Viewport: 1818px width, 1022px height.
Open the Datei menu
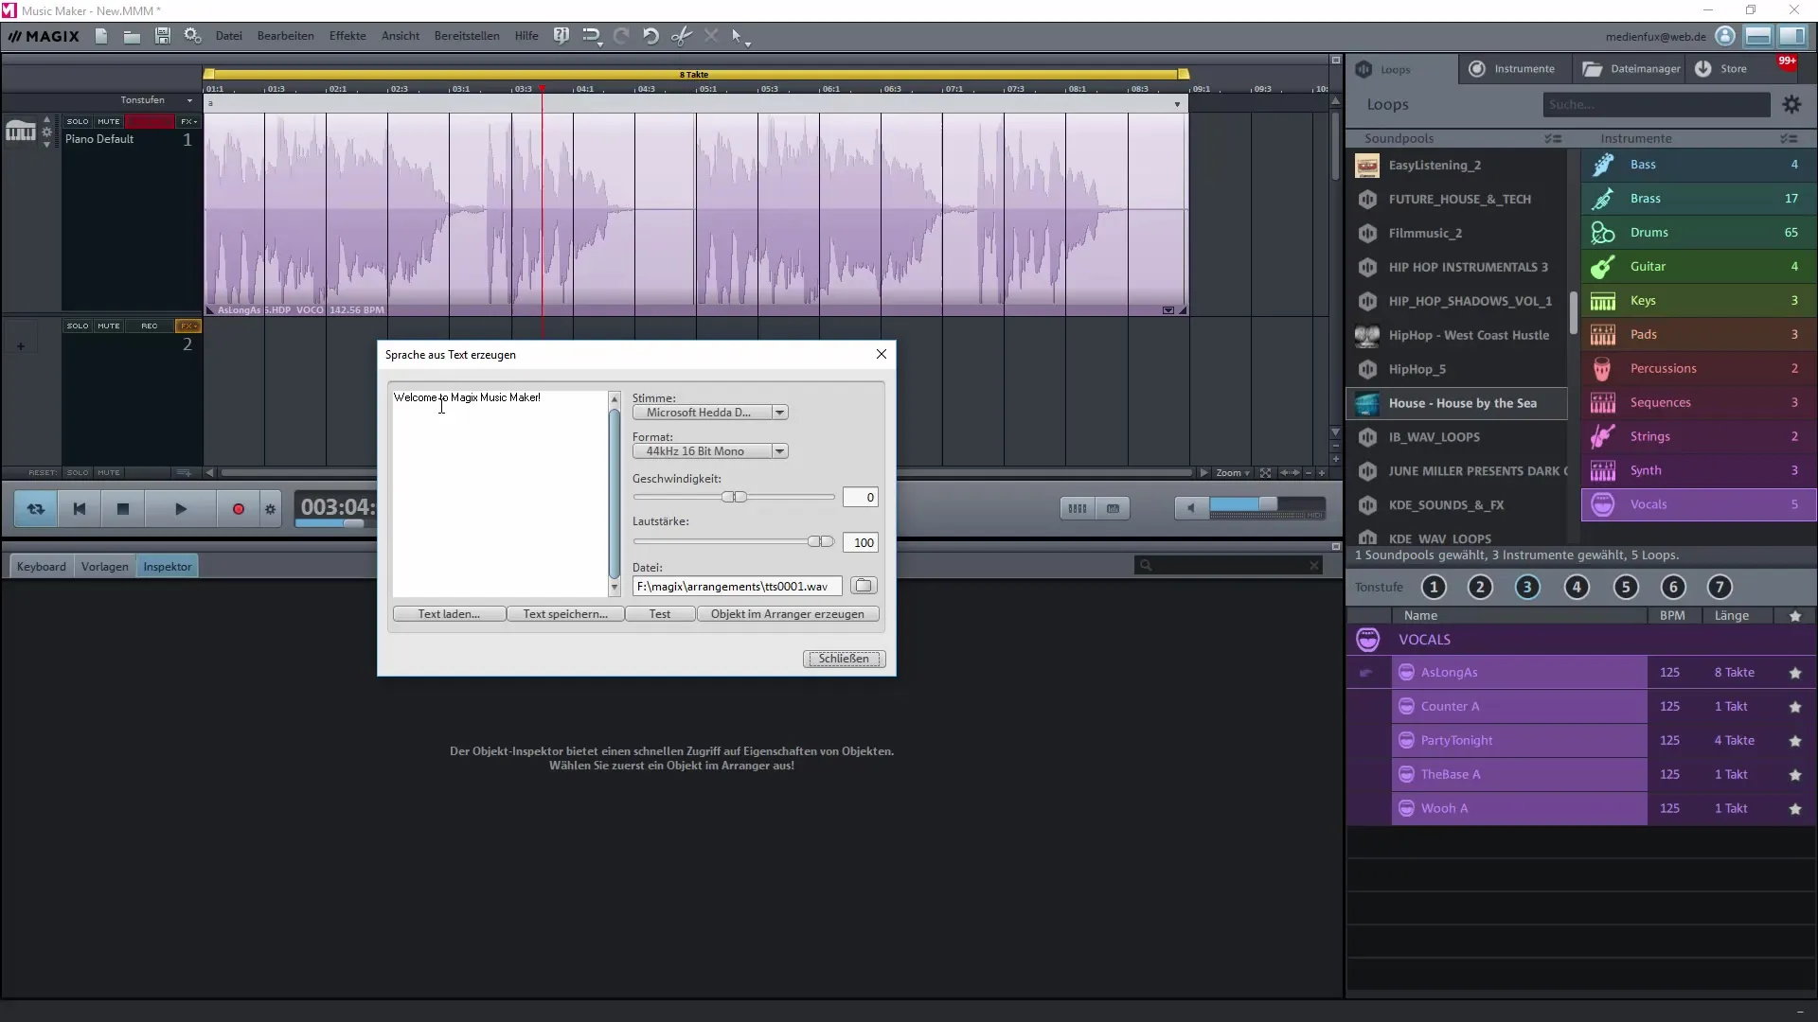(228, 36)
